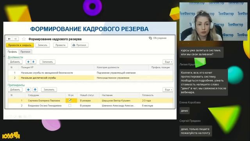Click the printer icon on the Протокол button
This screenshot has width=250, height=141.
[74, 45]
